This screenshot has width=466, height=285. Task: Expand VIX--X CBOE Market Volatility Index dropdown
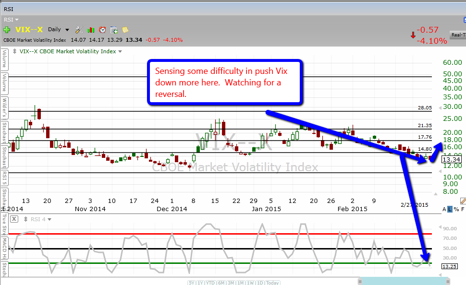pos(120,51)
